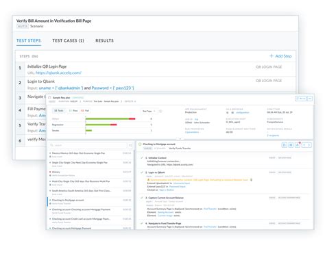
Task: Select the Multi City Single City Business row
Action: [91, 183]
